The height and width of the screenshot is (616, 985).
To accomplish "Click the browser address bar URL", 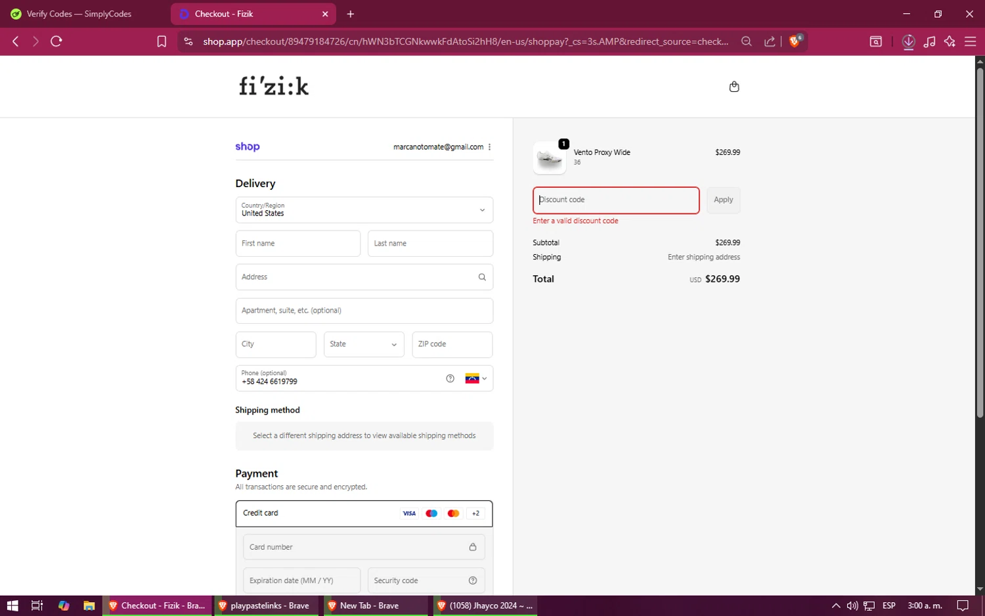I will point(466,41).
